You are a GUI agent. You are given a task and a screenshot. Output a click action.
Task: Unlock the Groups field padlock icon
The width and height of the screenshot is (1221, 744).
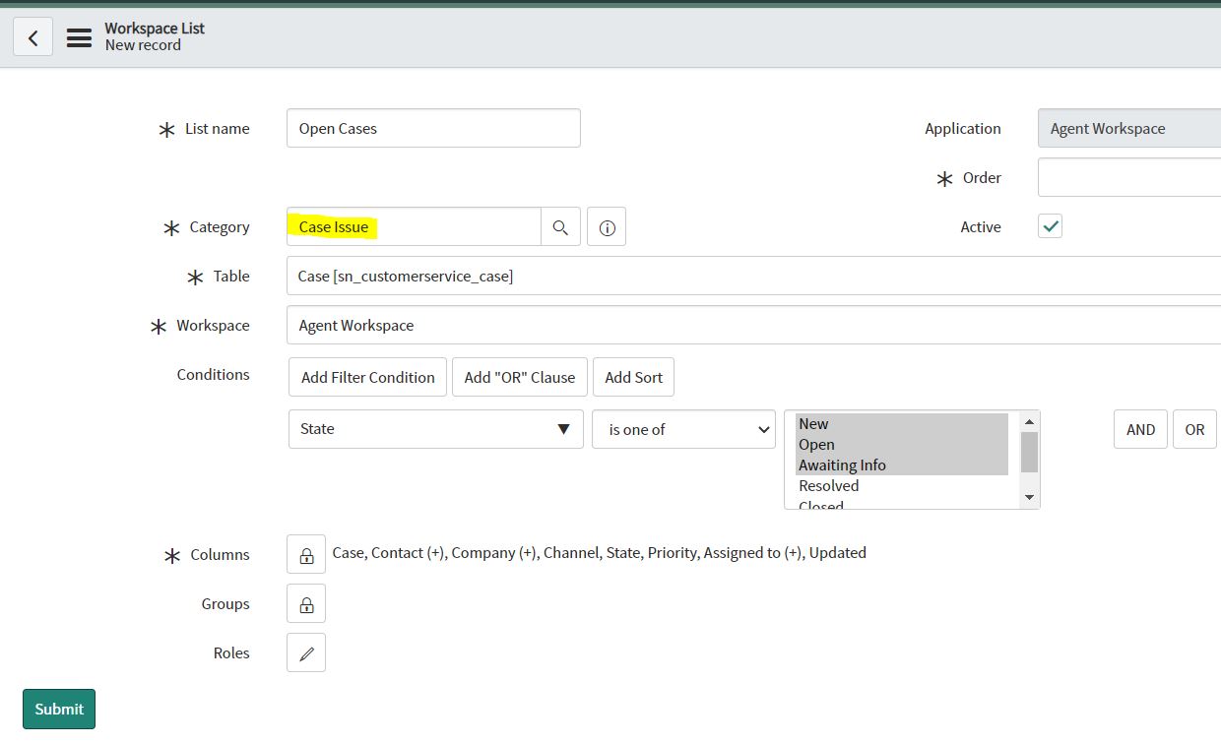pos(306,603)
